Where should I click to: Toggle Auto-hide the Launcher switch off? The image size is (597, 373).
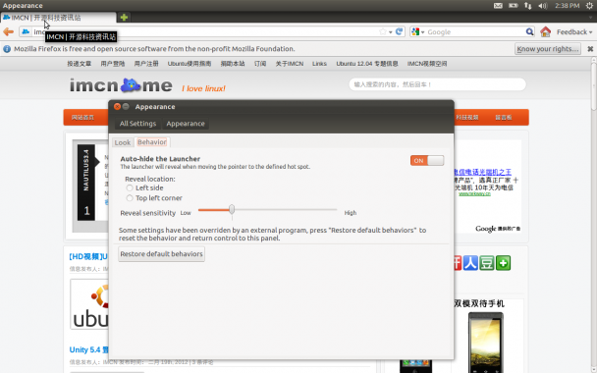coord(427,160)
